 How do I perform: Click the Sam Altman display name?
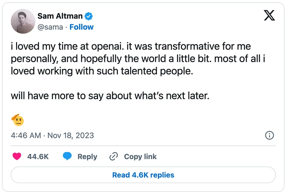click(60, 16)
